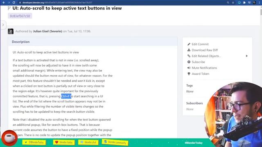Screen dimensions: 262x147
Task: Click the webcam video overlay
Action: (x=233, y=114)
